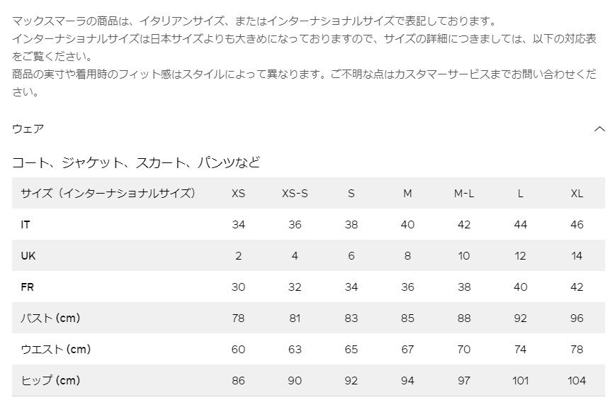The height and width of the screenshot is (405, 615).
Task: Click the M-L size column header
Action: pyautogui.click(x=464, y=193)
